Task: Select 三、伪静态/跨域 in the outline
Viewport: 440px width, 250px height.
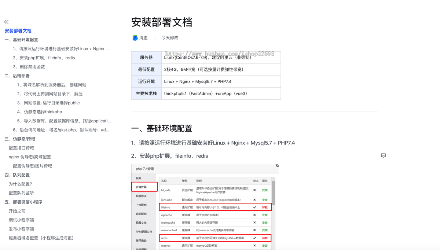Action: coord(20,139)
